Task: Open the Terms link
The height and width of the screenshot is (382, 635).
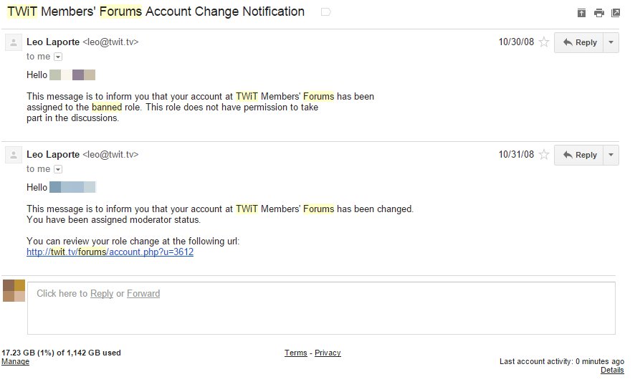Action: (295, 353)
